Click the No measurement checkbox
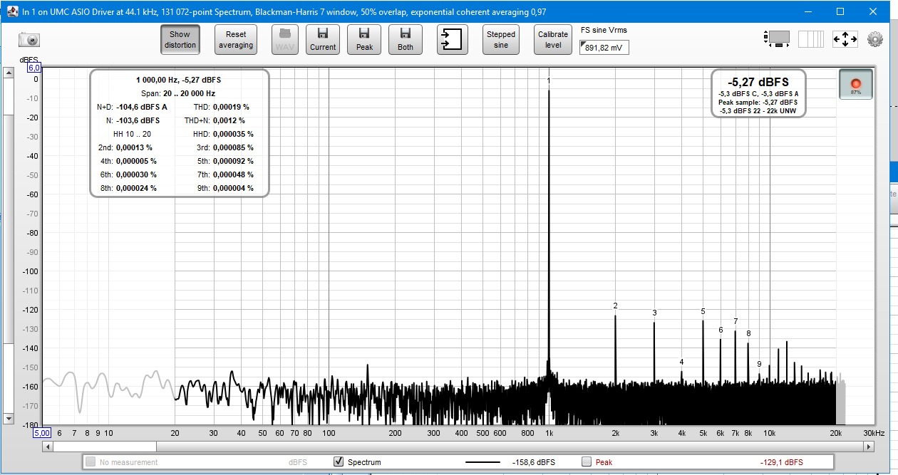This screenshot has width=898, height=475. (x=91, y=462)
